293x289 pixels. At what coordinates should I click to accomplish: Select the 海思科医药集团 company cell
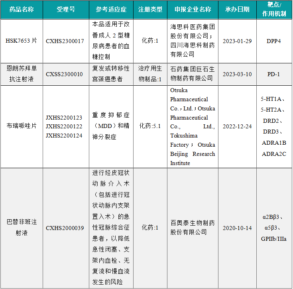[x=193, y=41]
